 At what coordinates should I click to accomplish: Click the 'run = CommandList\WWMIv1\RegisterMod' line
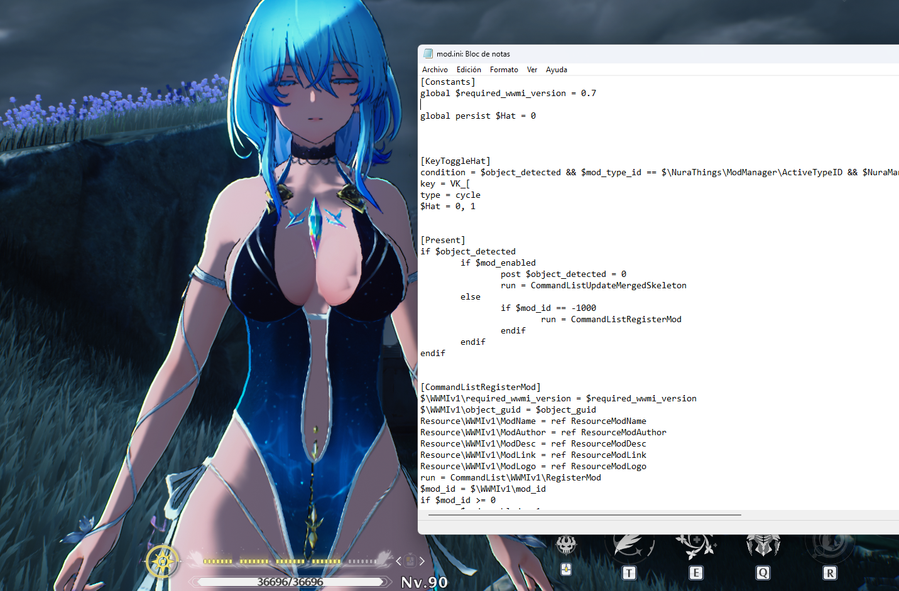click(x=511, y=478)
